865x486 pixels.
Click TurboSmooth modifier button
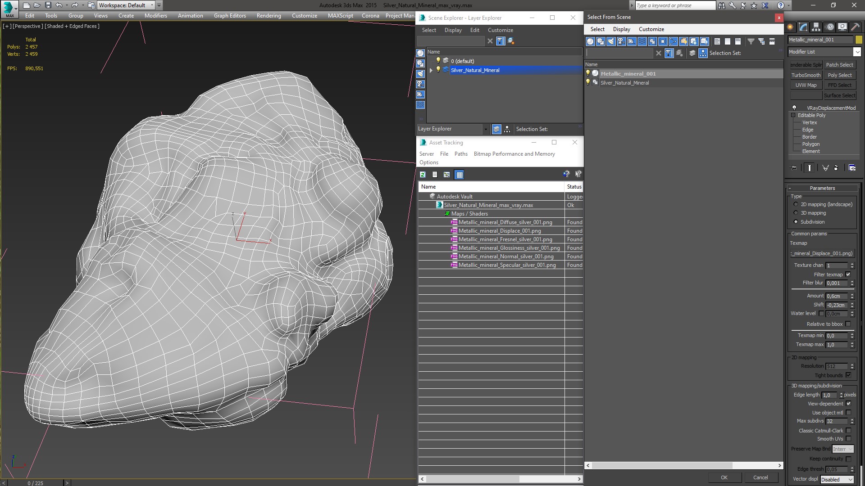(x=806, y=75)
